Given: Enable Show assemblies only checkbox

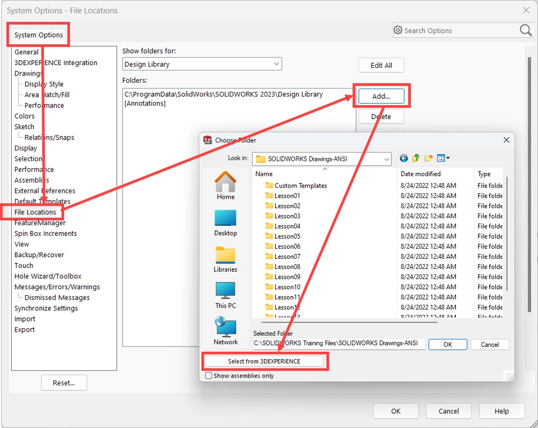Looking at the screenshot, I should click(x=208, y=375).
